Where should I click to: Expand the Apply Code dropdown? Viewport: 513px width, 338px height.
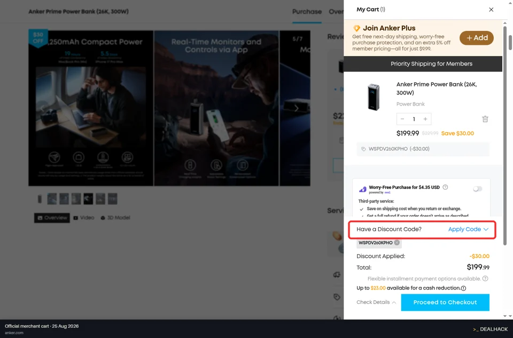pos(468,229)
